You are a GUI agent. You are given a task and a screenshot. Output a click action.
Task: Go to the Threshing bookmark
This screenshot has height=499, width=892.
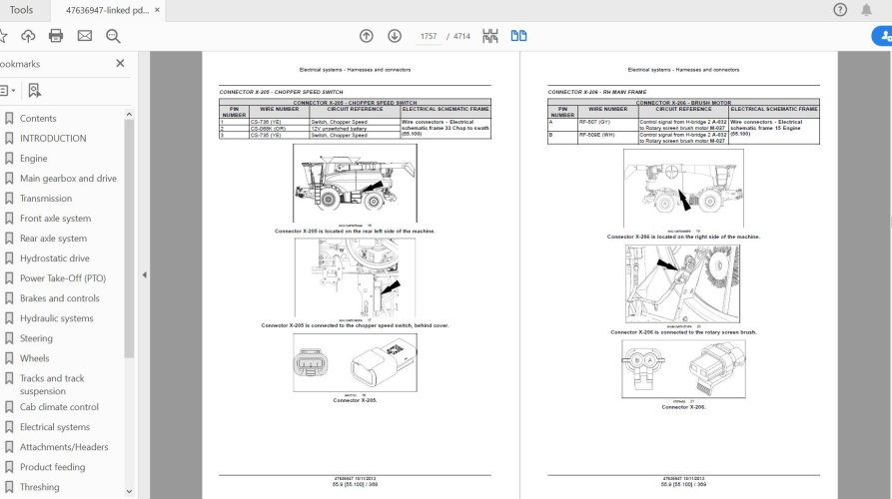click(x=39, y=487)
